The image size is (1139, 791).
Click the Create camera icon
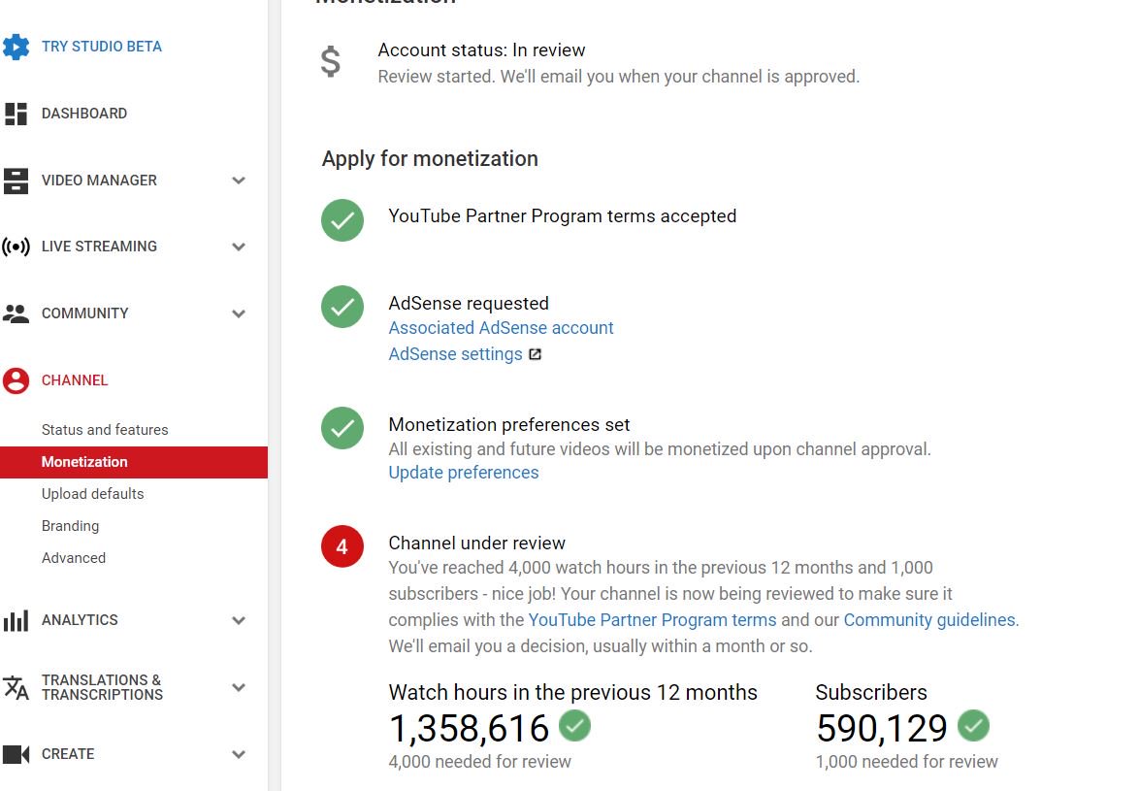click(16, 754)
